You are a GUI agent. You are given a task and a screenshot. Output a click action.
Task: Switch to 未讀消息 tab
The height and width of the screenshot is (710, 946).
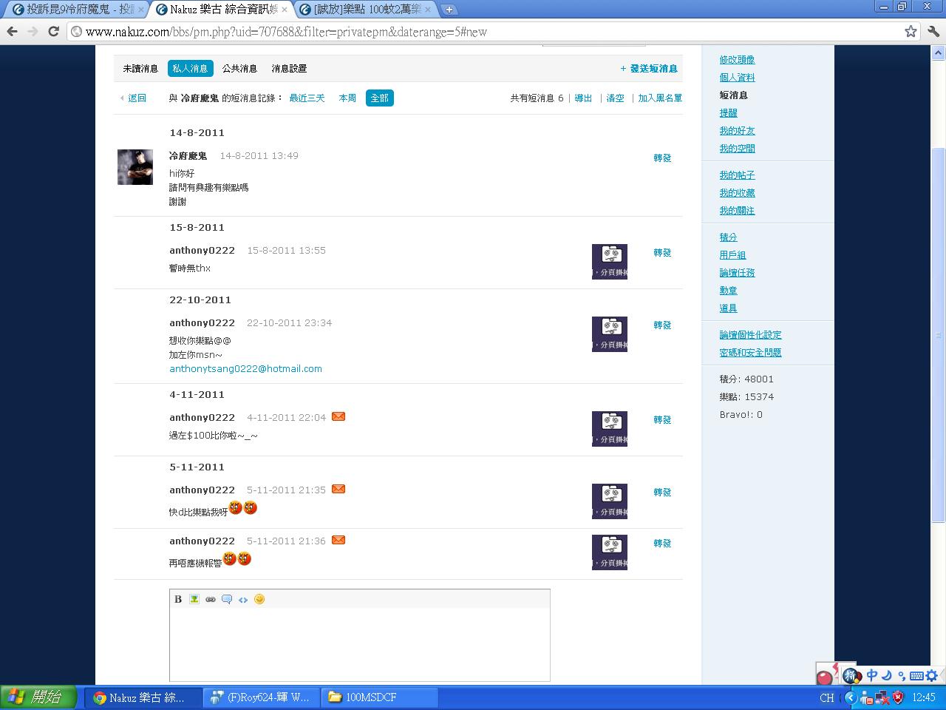140,68
